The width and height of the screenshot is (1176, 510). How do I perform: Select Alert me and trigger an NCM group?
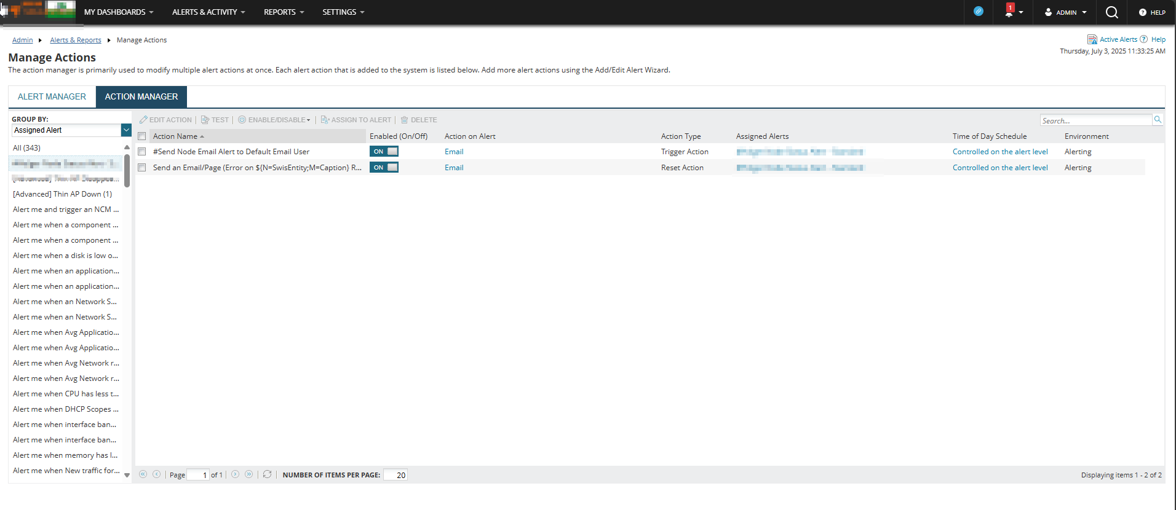(x=66, y=210)
